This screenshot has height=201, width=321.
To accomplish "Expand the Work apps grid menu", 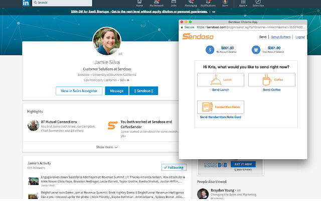I will tap(243, 4).
